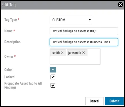Click the Name input field

pyautogui.click(x=84, y=31)
